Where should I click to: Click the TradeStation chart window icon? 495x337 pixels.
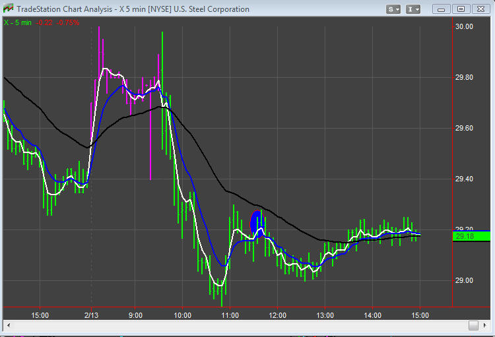pos(8,9)
